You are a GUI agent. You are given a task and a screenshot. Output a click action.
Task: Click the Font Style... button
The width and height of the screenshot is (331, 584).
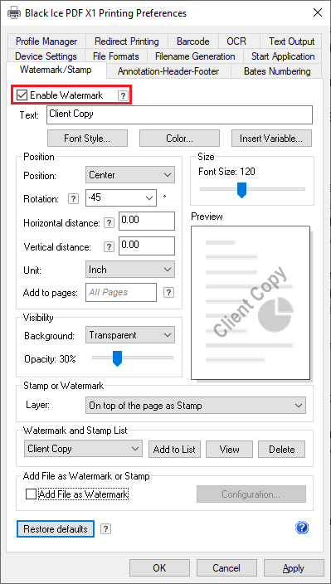87,139
